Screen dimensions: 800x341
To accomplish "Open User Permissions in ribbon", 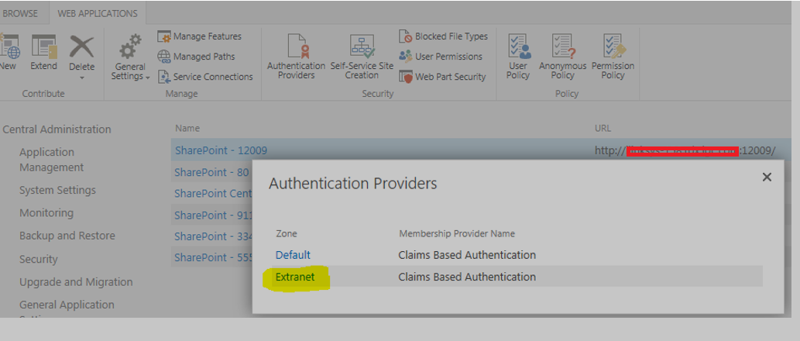I will click(x=441, y=56).
